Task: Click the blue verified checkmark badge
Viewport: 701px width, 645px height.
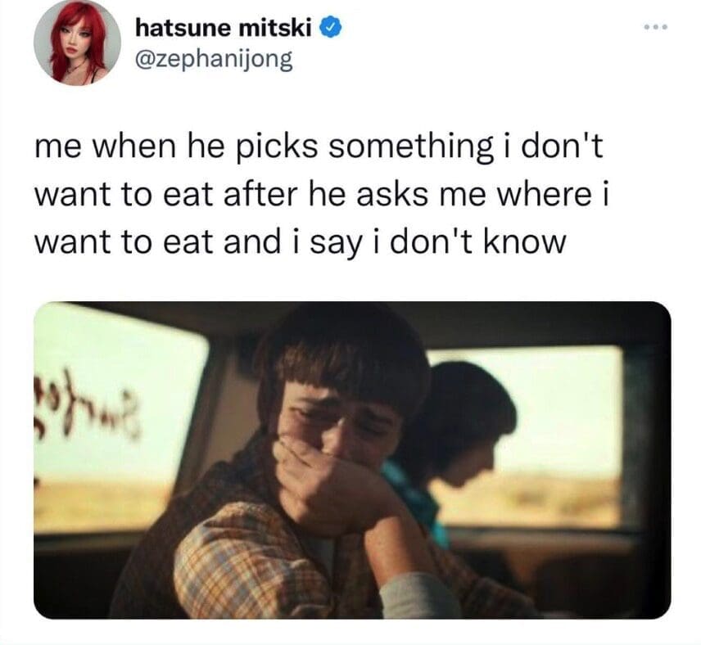Action: click(x=330, y=29)
